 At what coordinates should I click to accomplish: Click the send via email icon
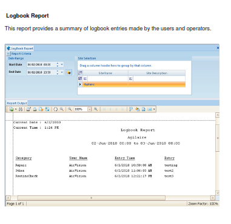click(x=150, y=109)
